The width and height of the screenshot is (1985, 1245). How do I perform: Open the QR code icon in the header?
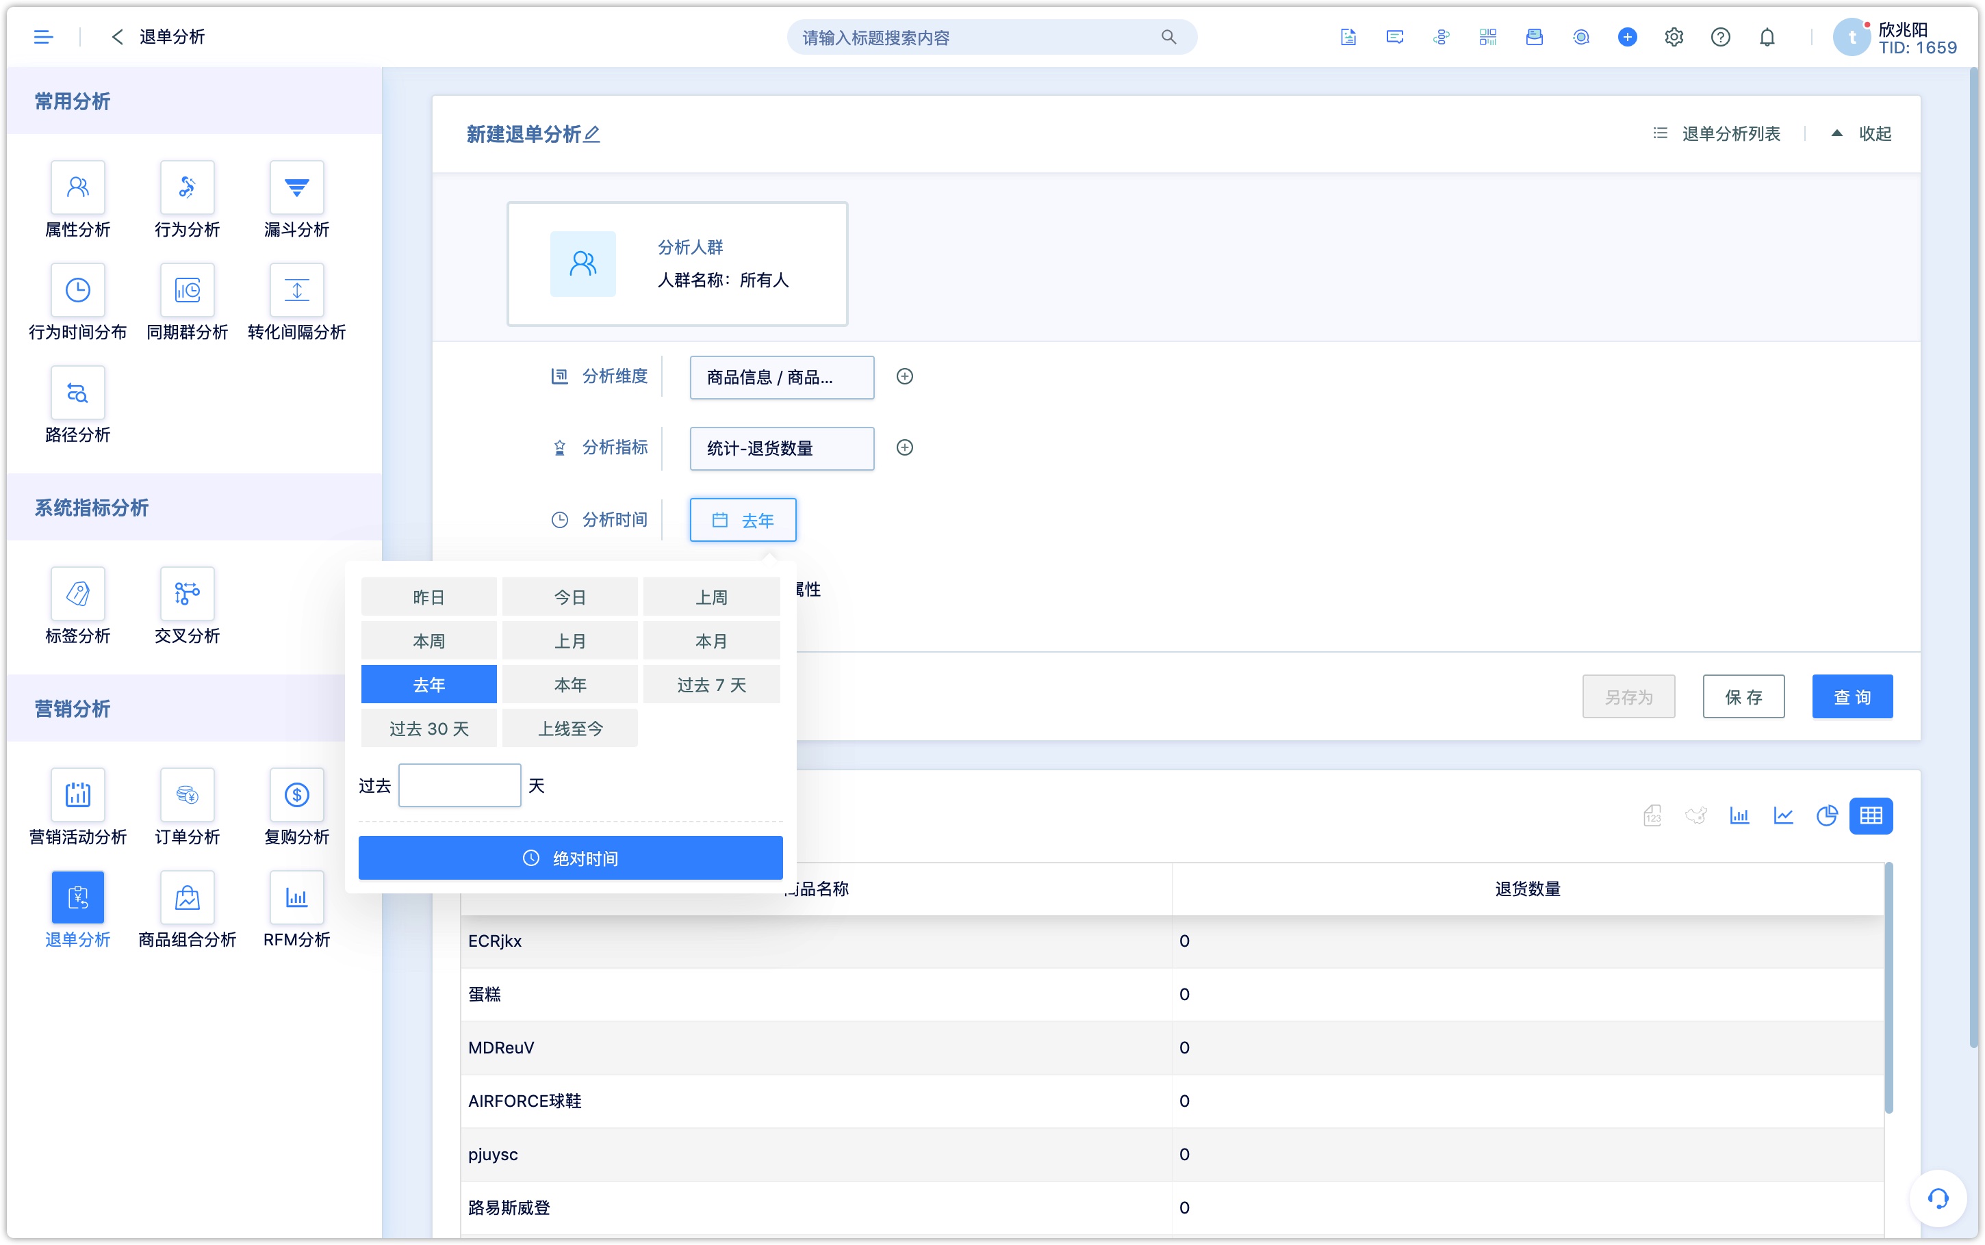(1487, 37)
